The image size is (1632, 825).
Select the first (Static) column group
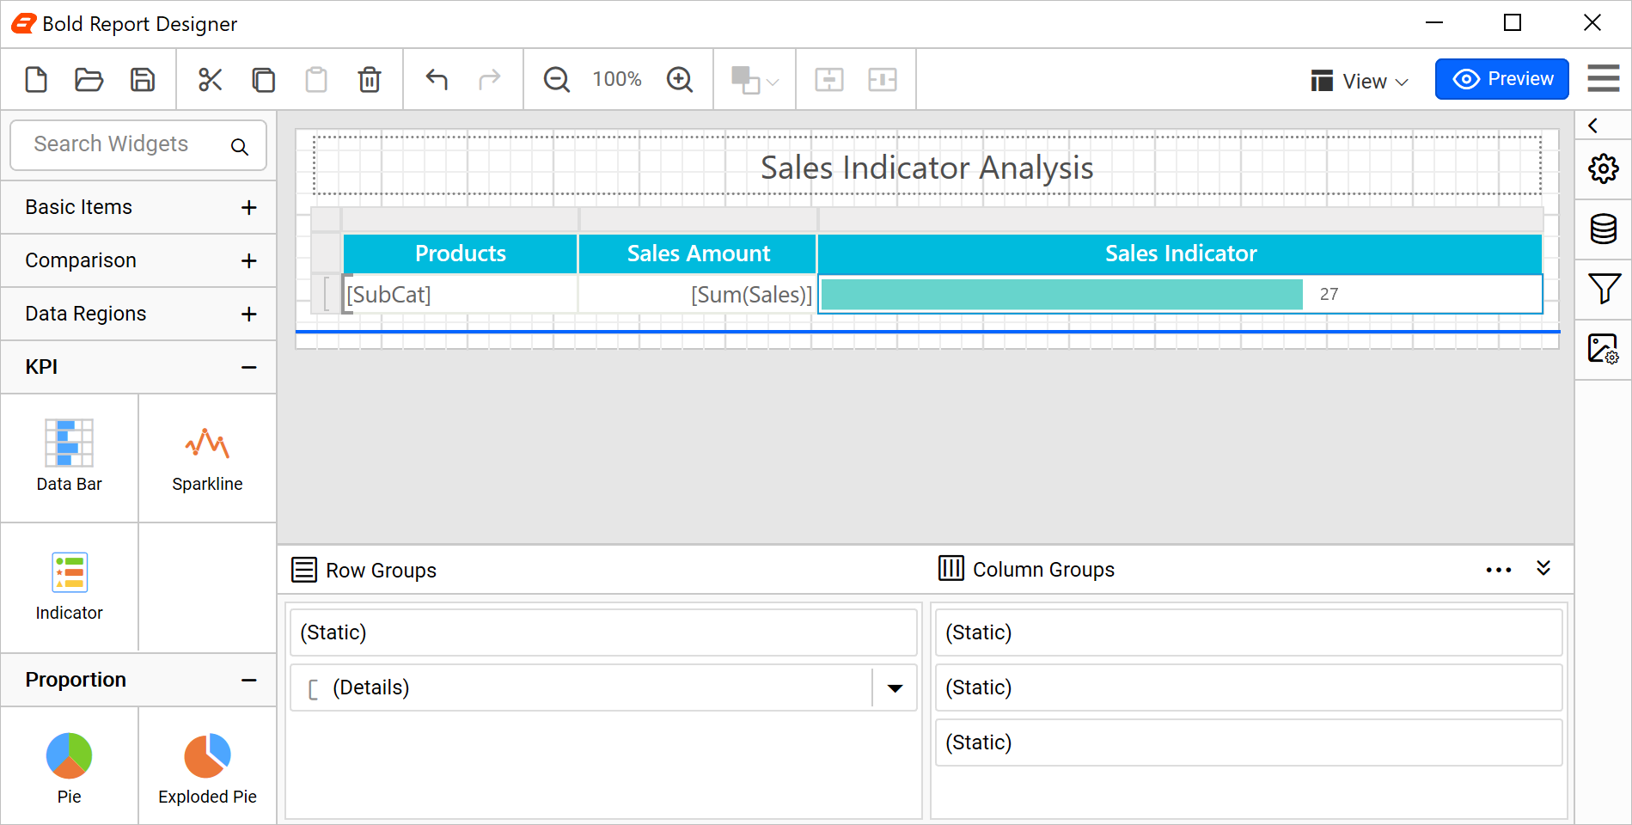[x=1249, y=632]
